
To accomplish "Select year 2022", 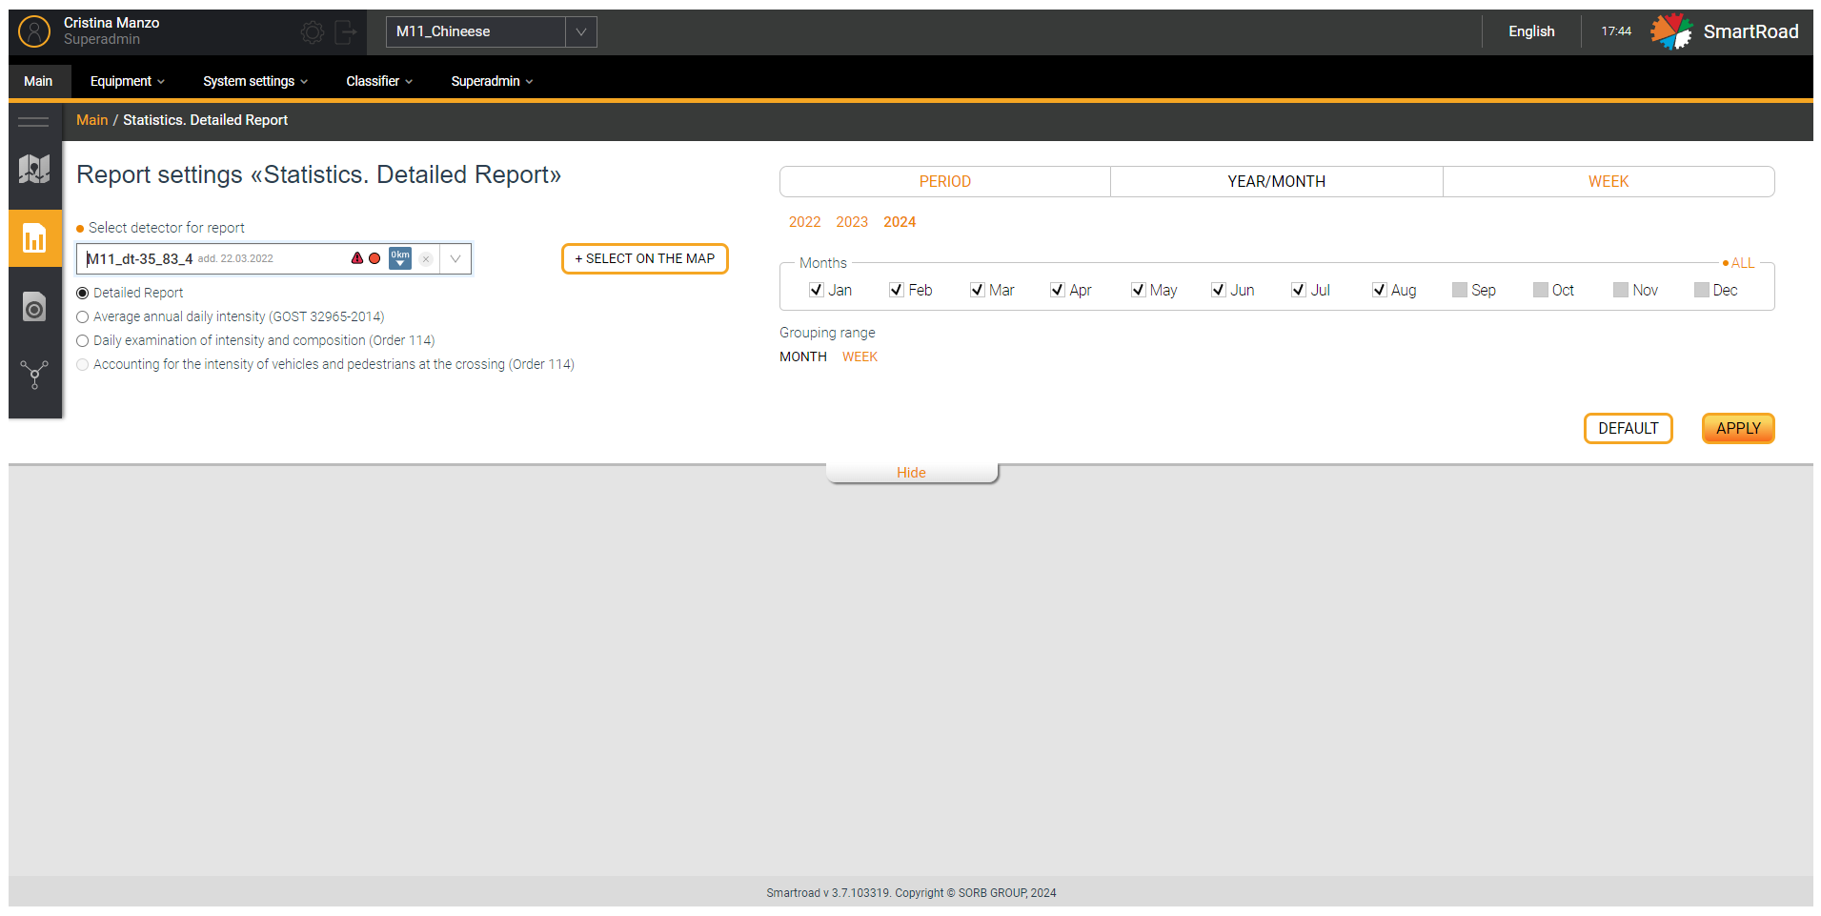I will click(x=804, y=222).
